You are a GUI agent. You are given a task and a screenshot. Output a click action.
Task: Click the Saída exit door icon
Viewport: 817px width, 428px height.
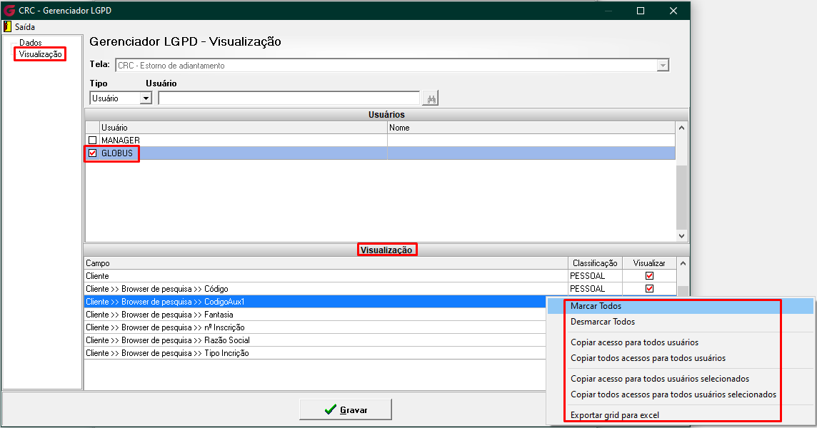coord(7,26)
